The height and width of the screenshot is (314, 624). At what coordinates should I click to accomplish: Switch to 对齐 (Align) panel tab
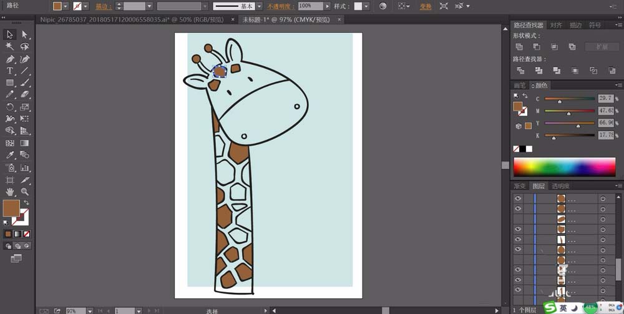coord(556,25)
